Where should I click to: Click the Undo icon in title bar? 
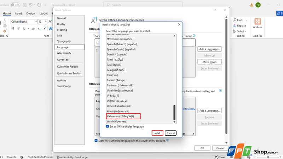click(31, 5)
